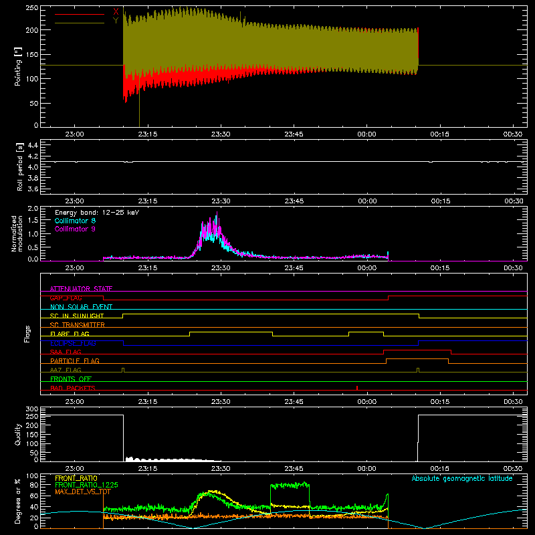Click the green FRONT_RATIO_1225 plateau near 23:45

(290, 485)
